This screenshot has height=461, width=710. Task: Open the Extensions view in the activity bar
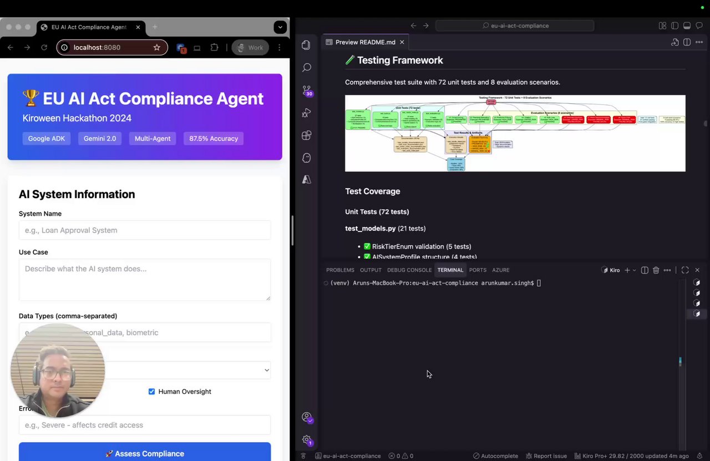coord(306,135)
